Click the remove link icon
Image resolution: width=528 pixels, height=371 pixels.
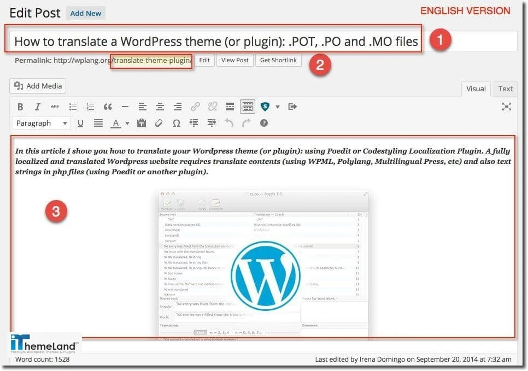213,107
